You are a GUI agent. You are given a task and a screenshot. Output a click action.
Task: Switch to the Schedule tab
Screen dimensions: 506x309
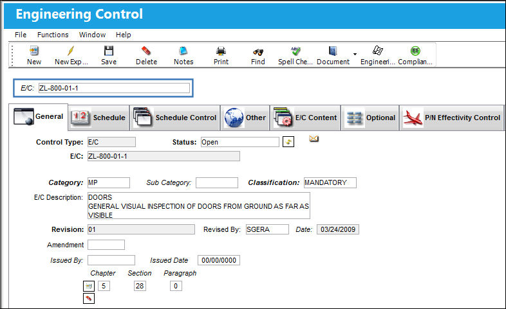click(98, 118)
